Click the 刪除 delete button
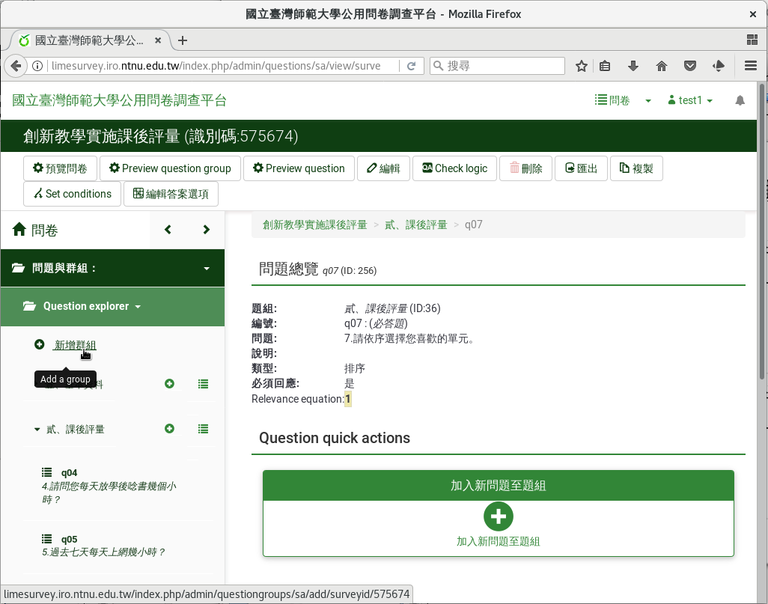 tap(525, 168)
